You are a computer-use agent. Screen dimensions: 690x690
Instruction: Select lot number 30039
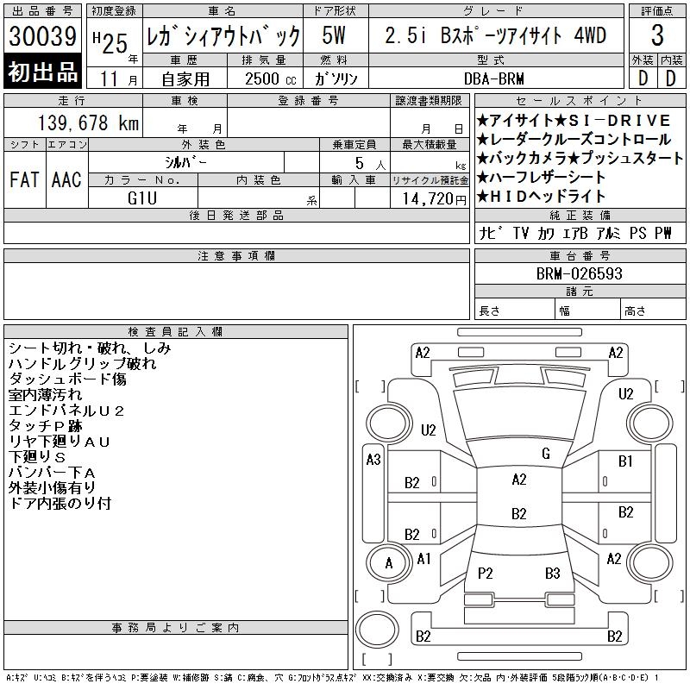coord(42,35)
